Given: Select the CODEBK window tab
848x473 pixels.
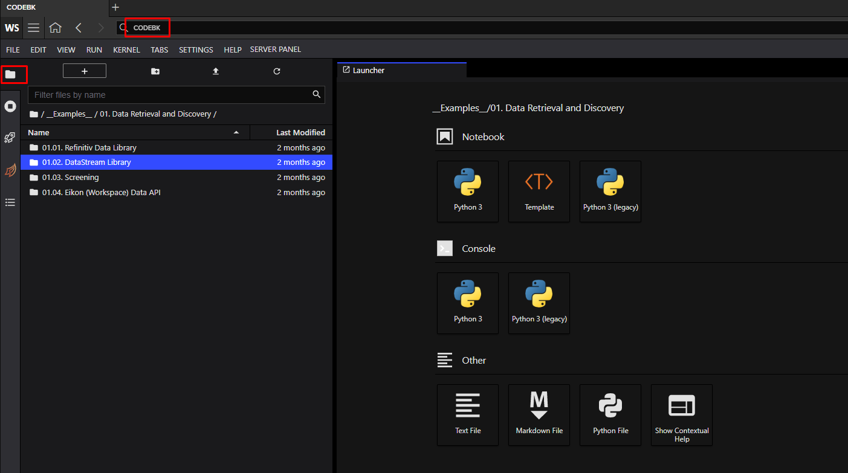Looking at the screenshot, I should (x=54, y=7).
